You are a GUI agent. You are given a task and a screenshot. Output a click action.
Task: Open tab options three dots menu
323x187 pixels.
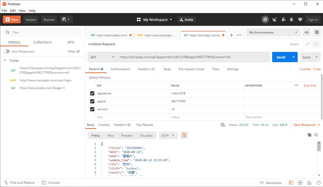click(239, 35)
